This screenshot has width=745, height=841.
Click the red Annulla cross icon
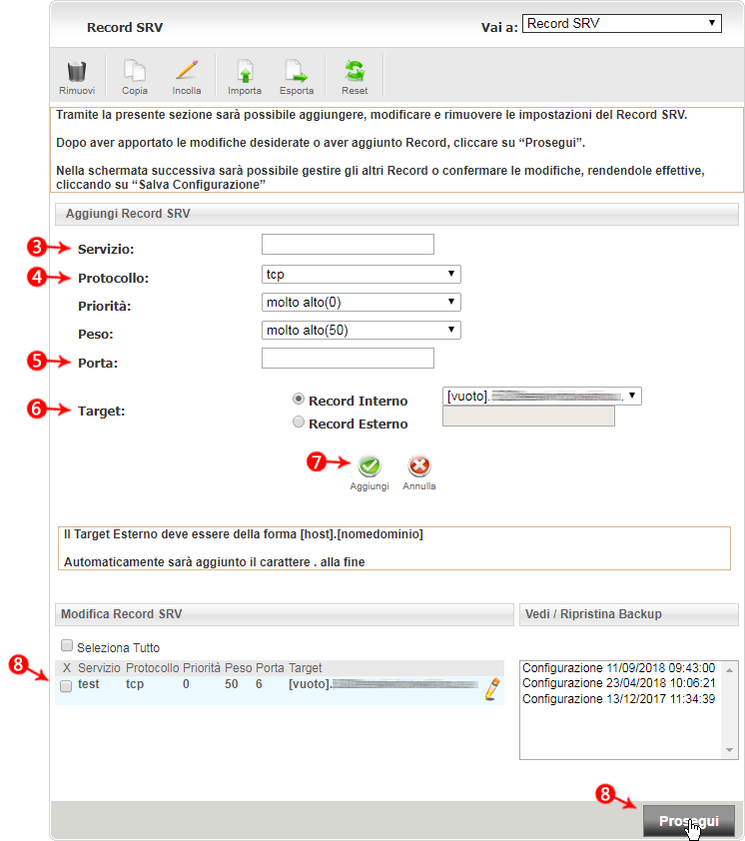click(x=418, y=466)
